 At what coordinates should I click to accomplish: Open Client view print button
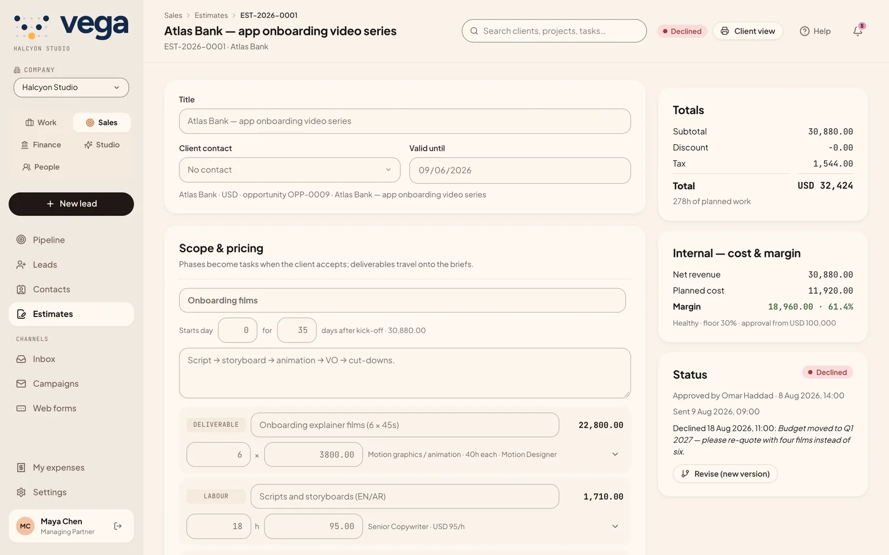748,31
